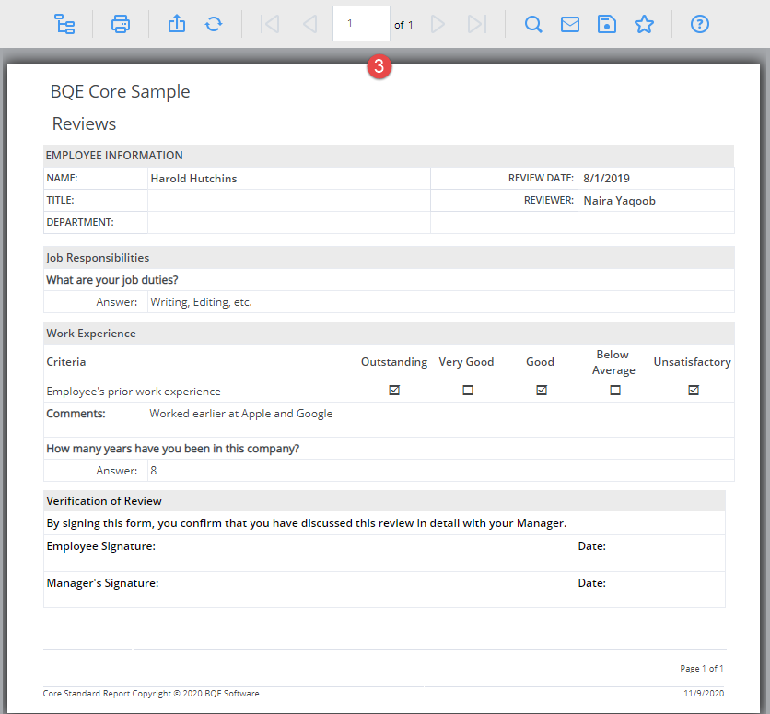The height and width of the screenshot is (714, 770).
Task: Check the Very Good checkbox
Action: point(468,391)
